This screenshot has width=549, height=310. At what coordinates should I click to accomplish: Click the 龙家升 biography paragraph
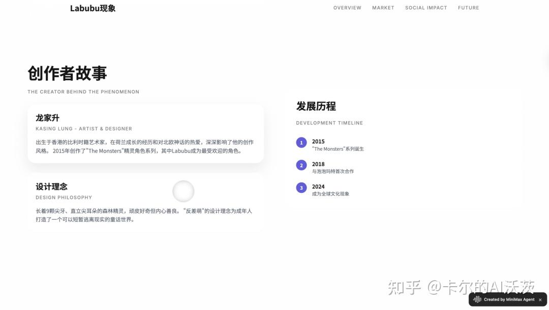click(x=144, y=147)
